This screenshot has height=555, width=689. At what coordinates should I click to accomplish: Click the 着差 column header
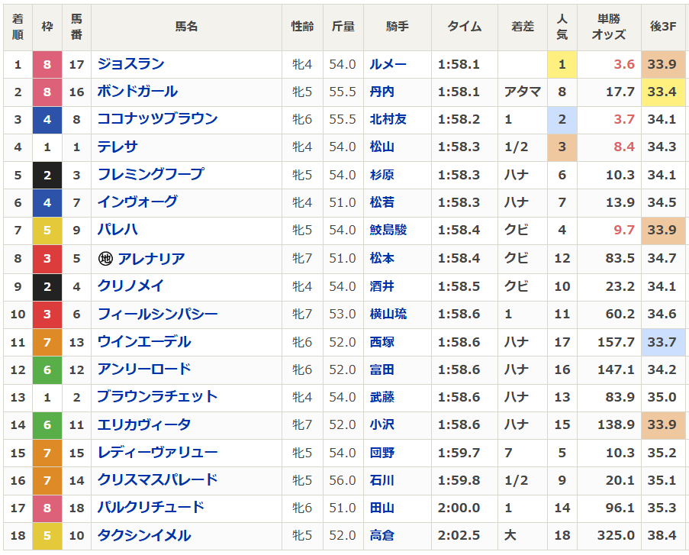pos(523,27)
